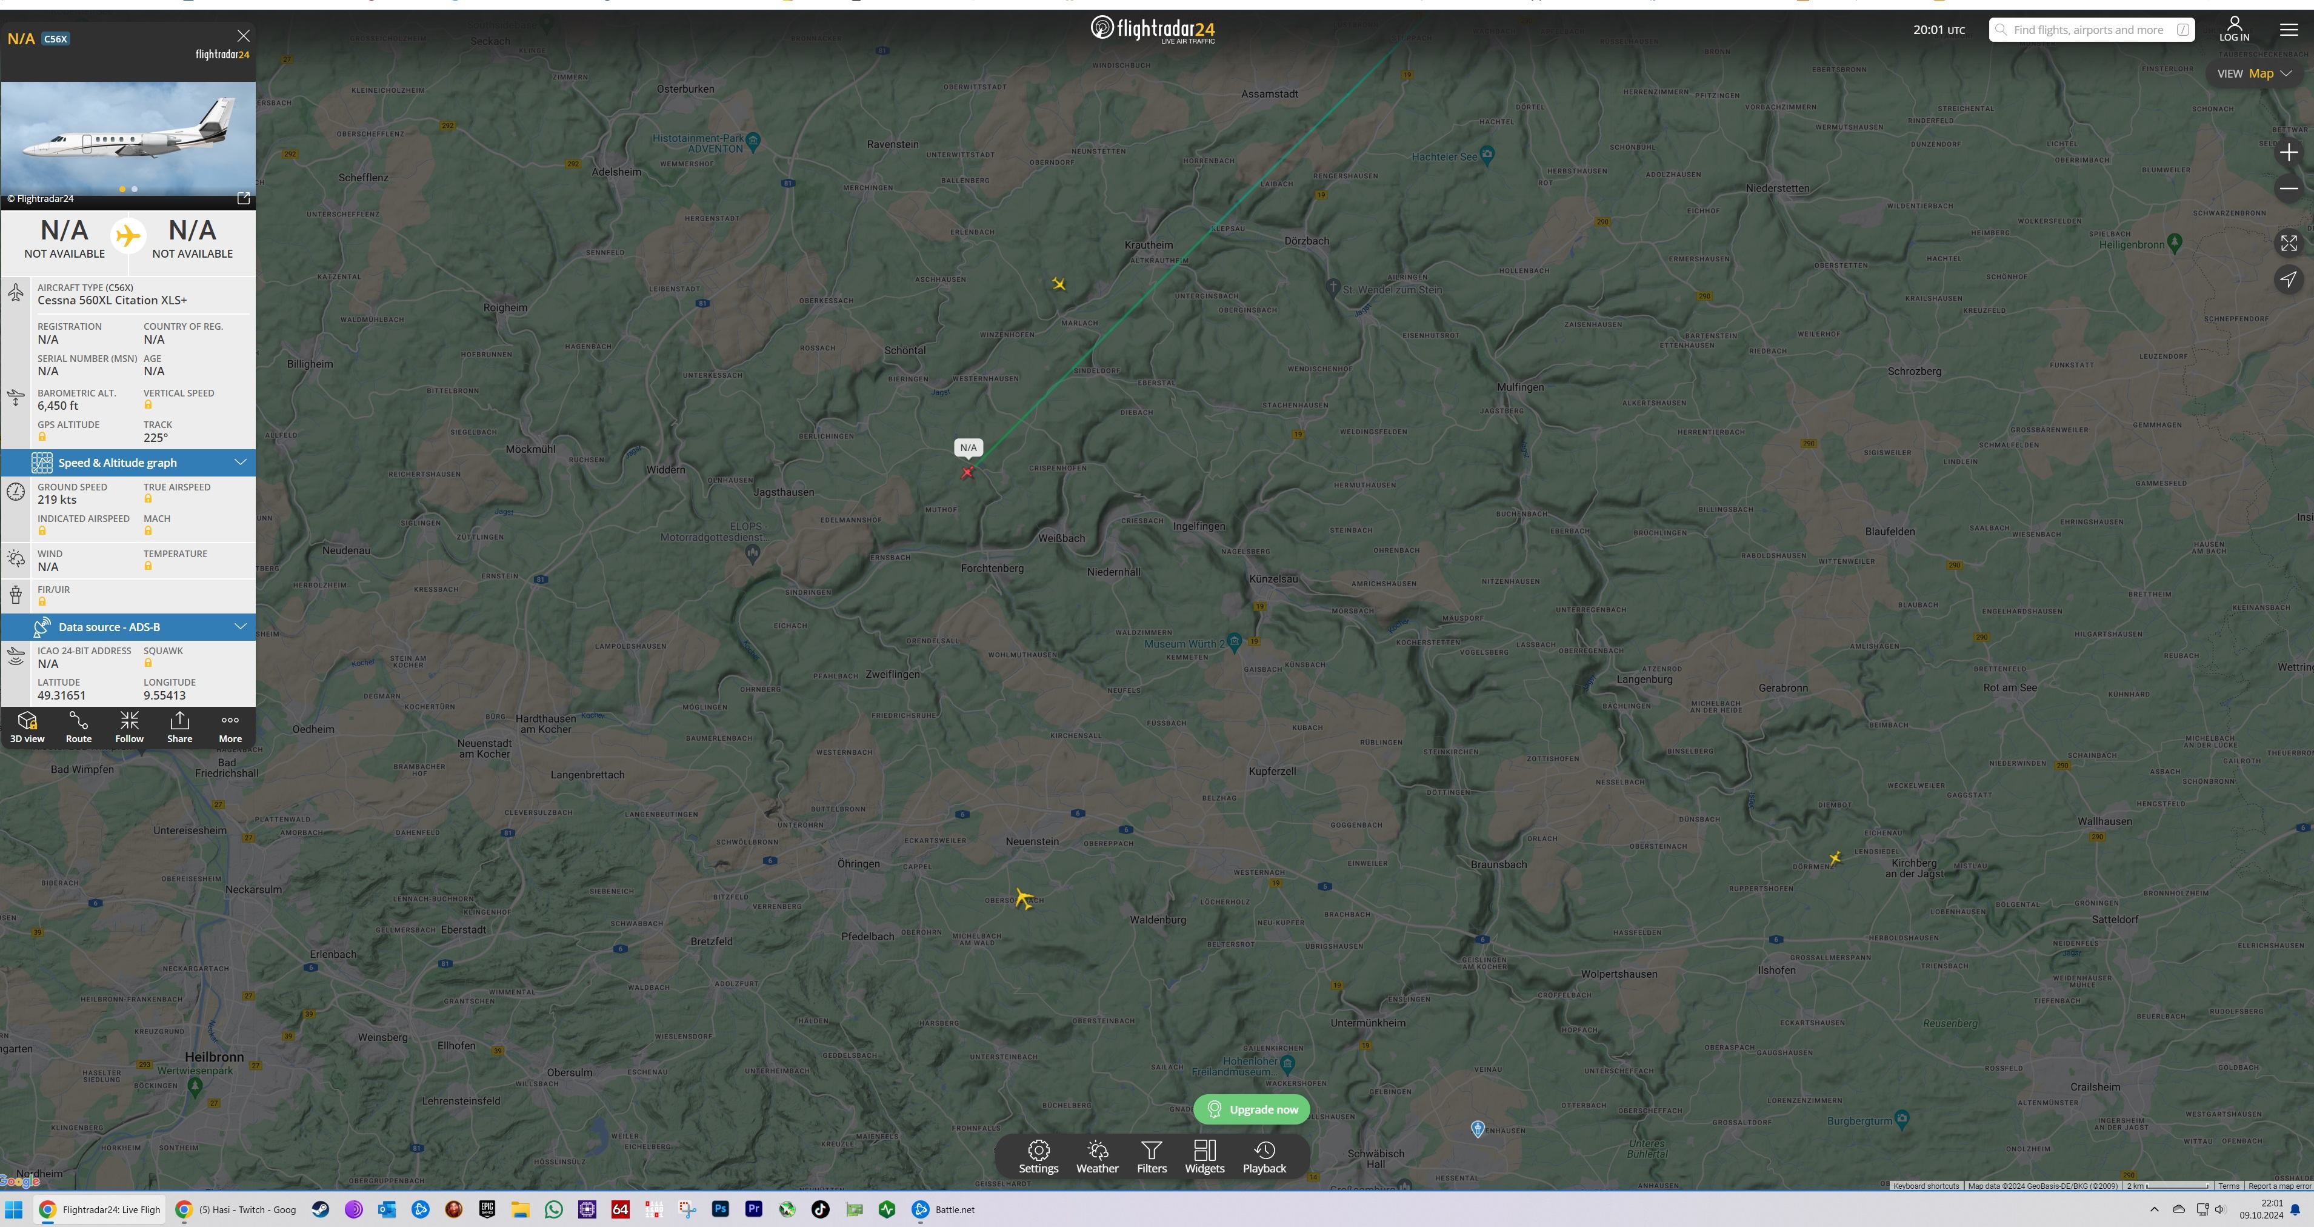Start Playback mode
Screen dimensions: 2314x1227
[x=1264, y=1157]
